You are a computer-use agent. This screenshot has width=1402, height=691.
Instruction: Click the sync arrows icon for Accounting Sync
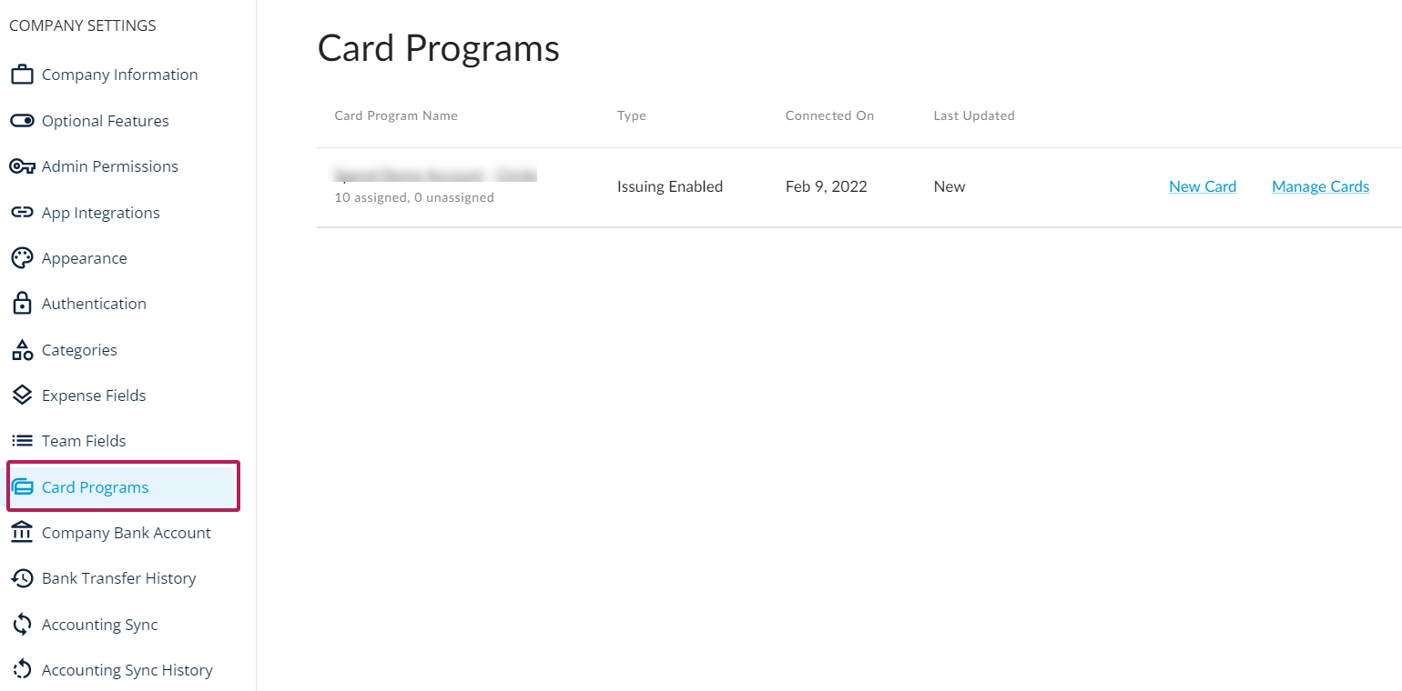click(x=22, y=625)
